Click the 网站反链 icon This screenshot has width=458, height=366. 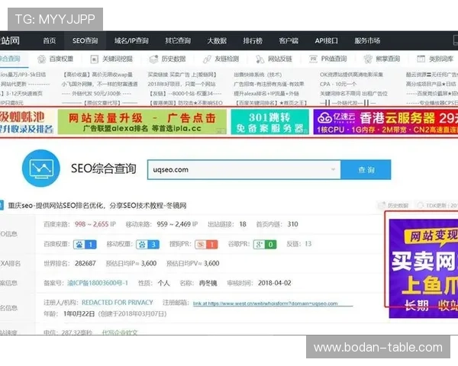260,59
